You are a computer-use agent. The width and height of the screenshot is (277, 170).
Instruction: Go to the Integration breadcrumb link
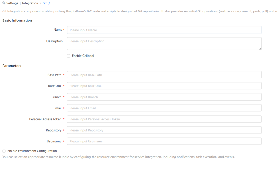tap(30, 3)
